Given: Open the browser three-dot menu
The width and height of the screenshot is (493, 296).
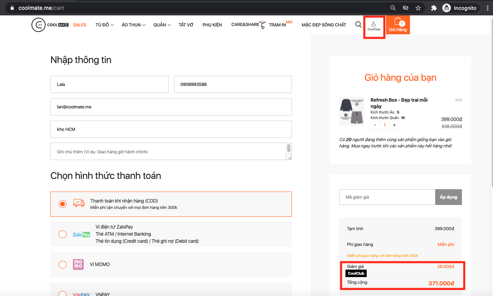Looking at the screenshot, I should 487,8.
